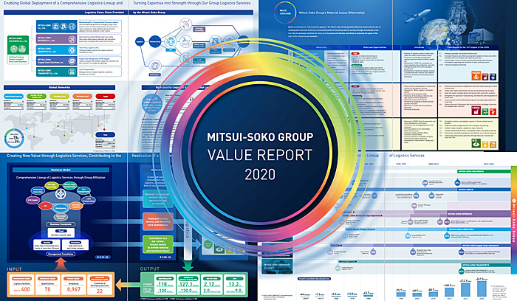Image resolution: width=517 pixels, height=301 pixels.
Task: Select the green MITSUI-SOKO HOLDINGS box
Action: point(18,46)
